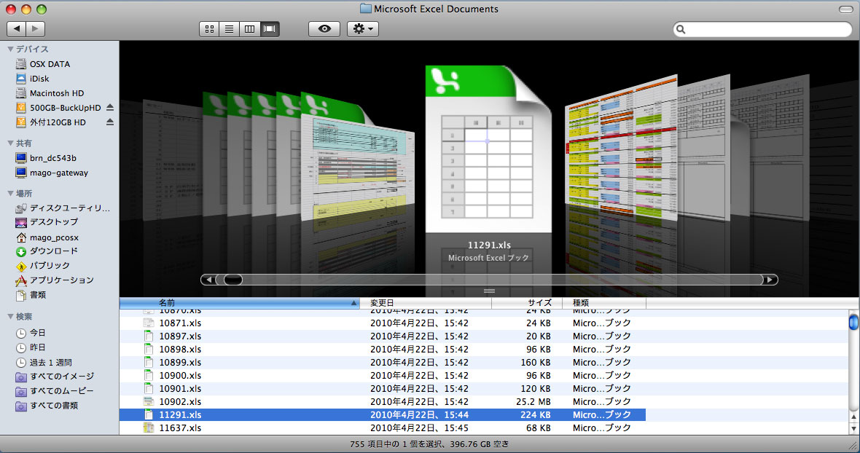
Task: Focus the Finder search field
Action: [x=762, y=29]
